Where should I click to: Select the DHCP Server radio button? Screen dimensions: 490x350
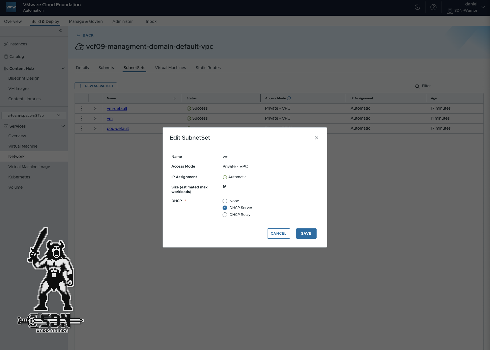[225, 208]
